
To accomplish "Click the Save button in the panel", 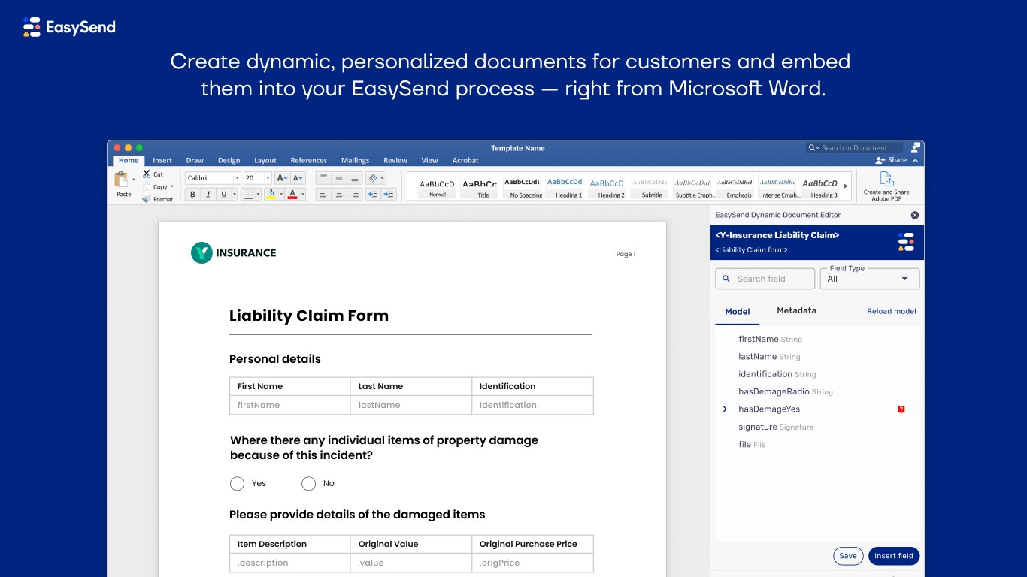I will click(848, 556).
